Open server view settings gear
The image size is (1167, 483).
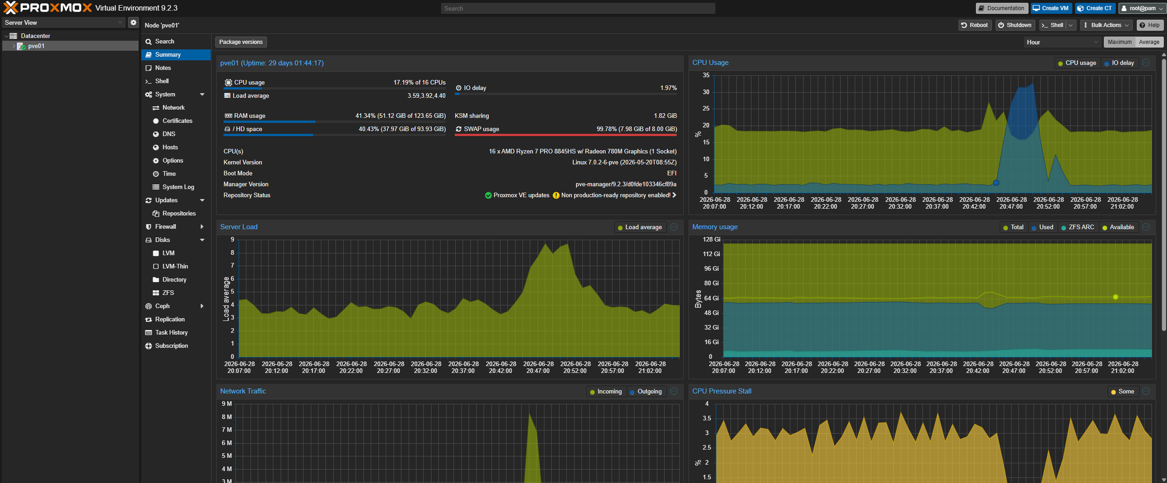point(133,22)
